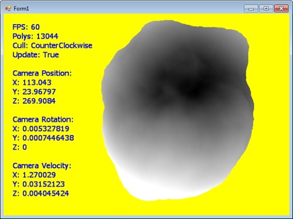Image resolution: width=293 pixels, height=219 pixels.
Task: Click rotation 'Z: 0' value
Action: click(19, 147)
